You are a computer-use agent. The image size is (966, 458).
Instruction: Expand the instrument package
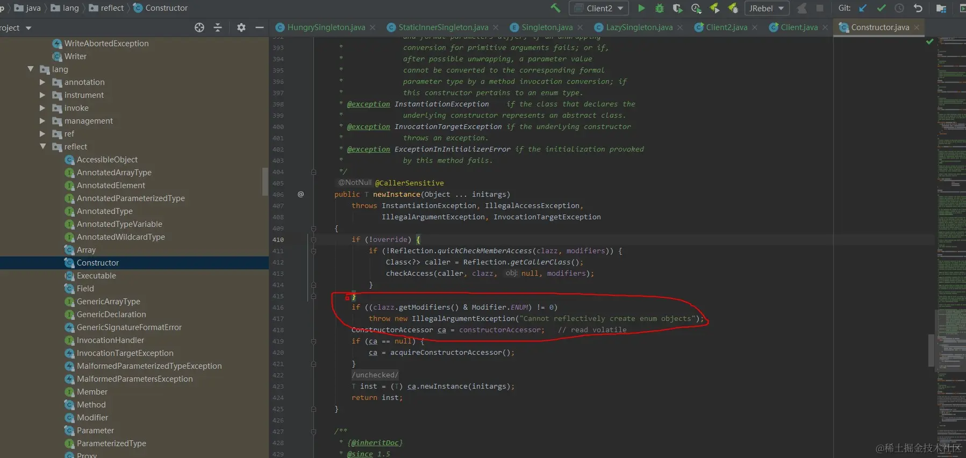click(42, 95)
